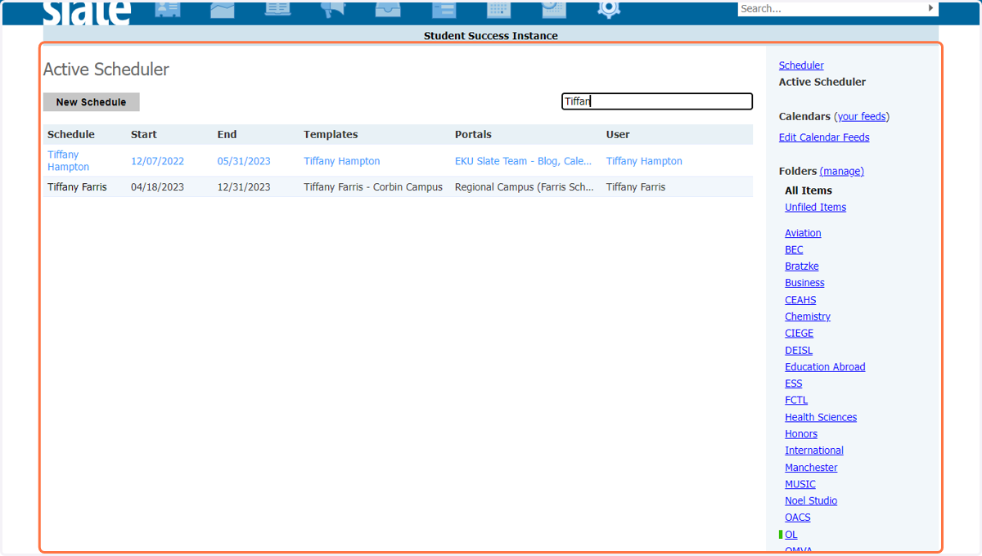
Task: Sort by the End column header
Action: 227,134
